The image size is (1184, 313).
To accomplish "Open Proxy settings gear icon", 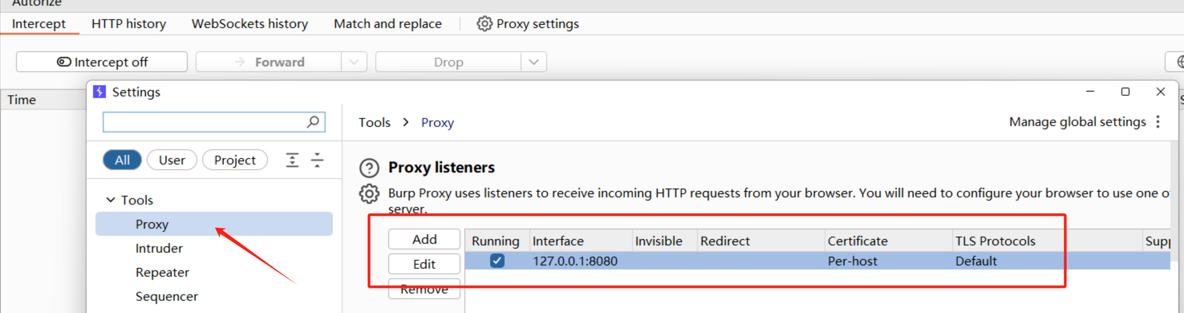I will [484, 24].
